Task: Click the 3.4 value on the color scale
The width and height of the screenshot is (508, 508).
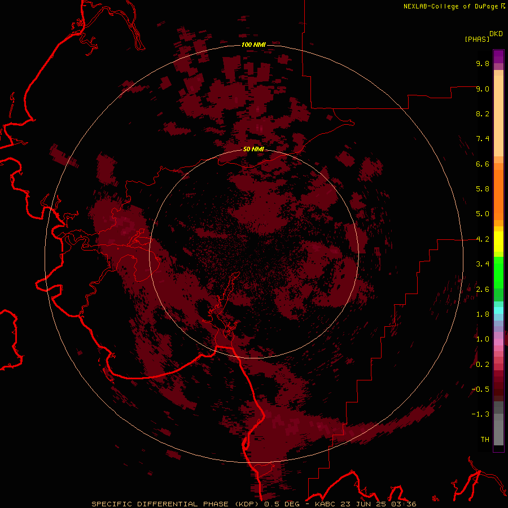Action: [x=483, y=264]
